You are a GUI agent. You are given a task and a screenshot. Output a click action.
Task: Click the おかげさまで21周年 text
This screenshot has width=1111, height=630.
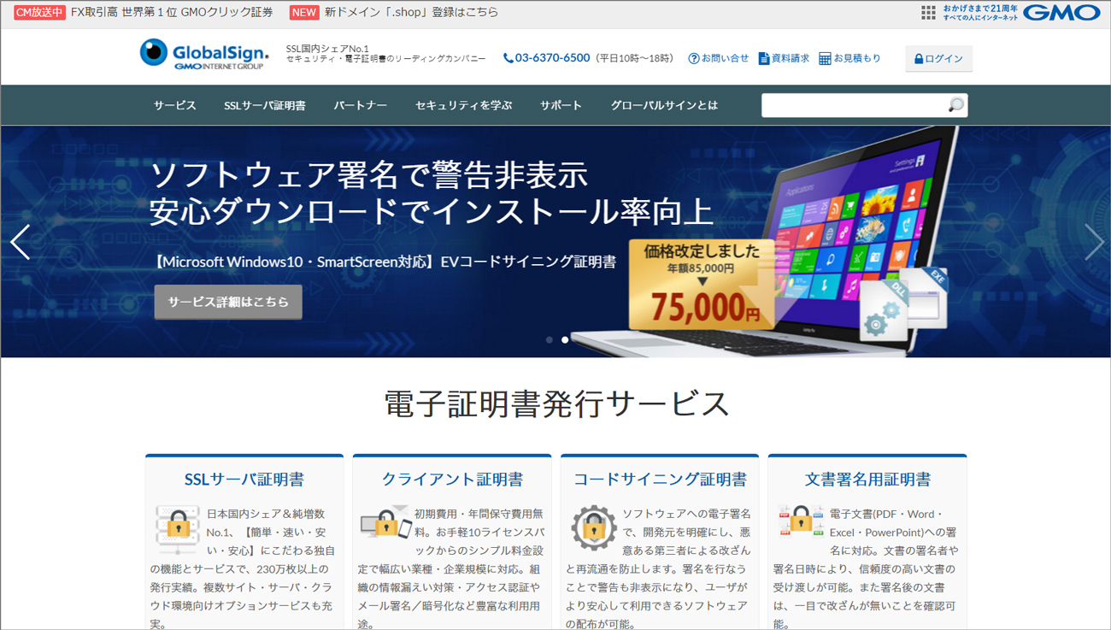tap(980, 9)
